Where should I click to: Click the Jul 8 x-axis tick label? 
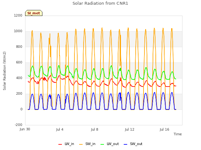click(x=95, y=129)
